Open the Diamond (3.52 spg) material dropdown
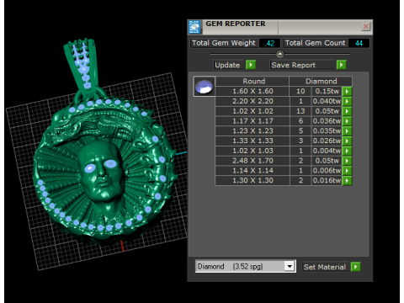This screenshot has height=303, width=404. coord(290,266)
